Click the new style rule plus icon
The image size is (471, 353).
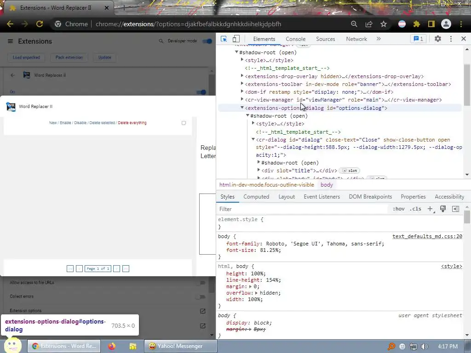430,209
